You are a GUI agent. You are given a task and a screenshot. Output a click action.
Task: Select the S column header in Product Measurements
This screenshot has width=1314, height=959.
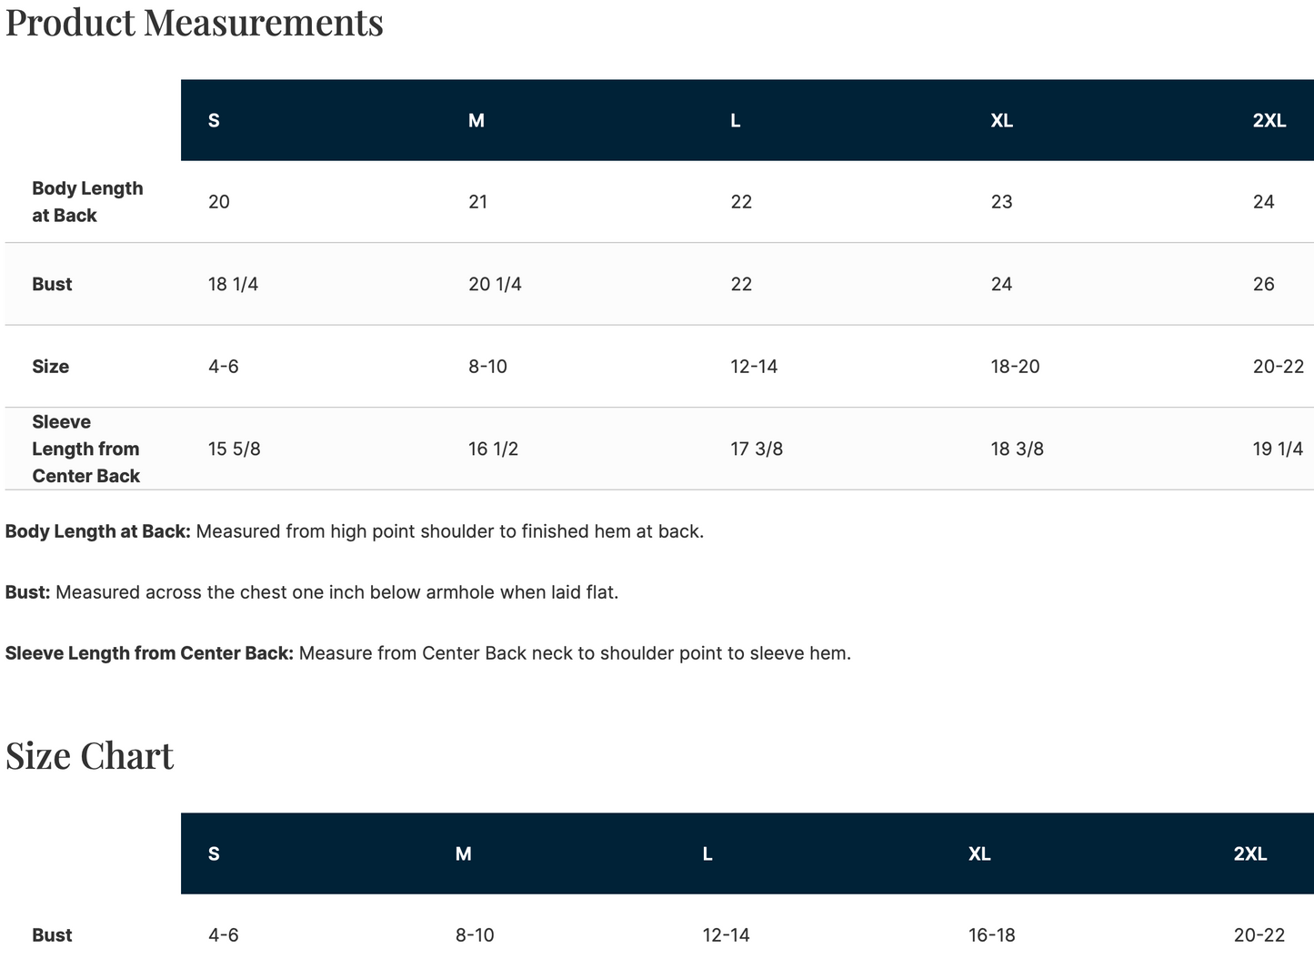click(x=214, y=121)
